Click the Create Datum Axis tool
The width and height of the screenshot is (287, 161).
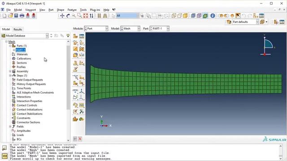point(82,91)
